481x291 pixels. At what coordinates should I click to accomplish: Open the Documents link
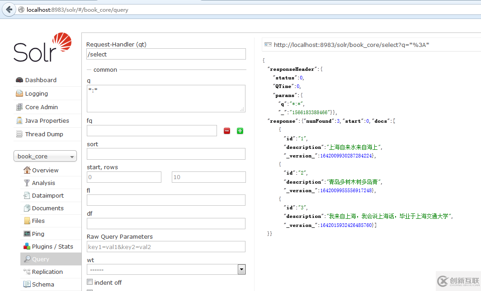click(x=48, y=208)
